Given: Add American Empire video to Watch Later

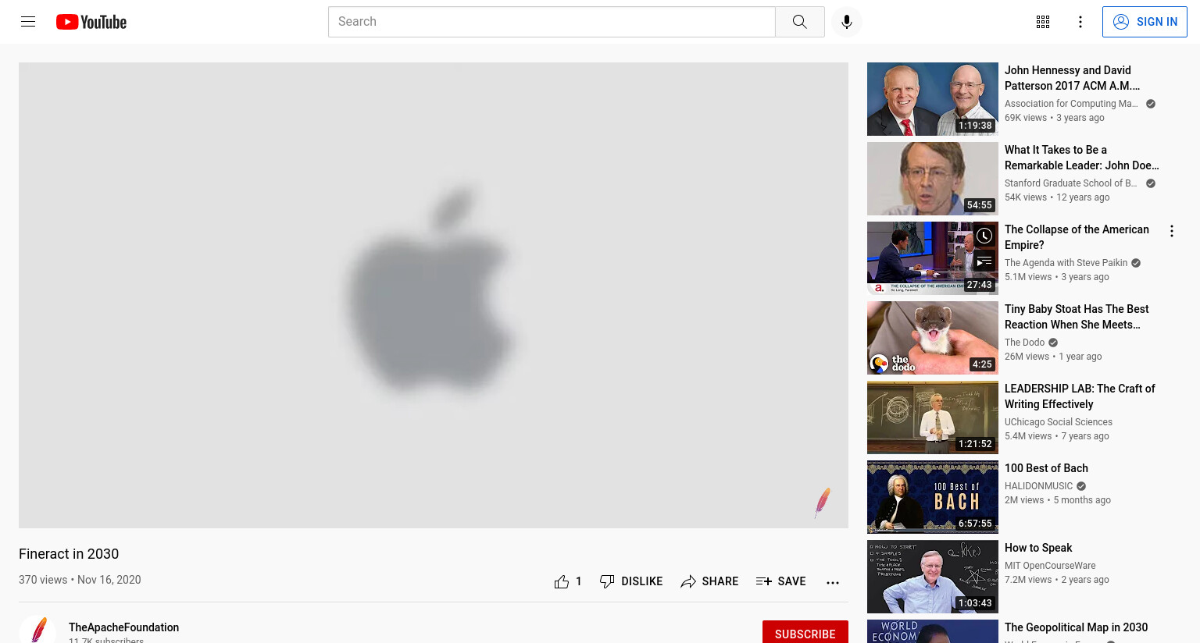Looking at the screenshot, I should pos(984,236).
